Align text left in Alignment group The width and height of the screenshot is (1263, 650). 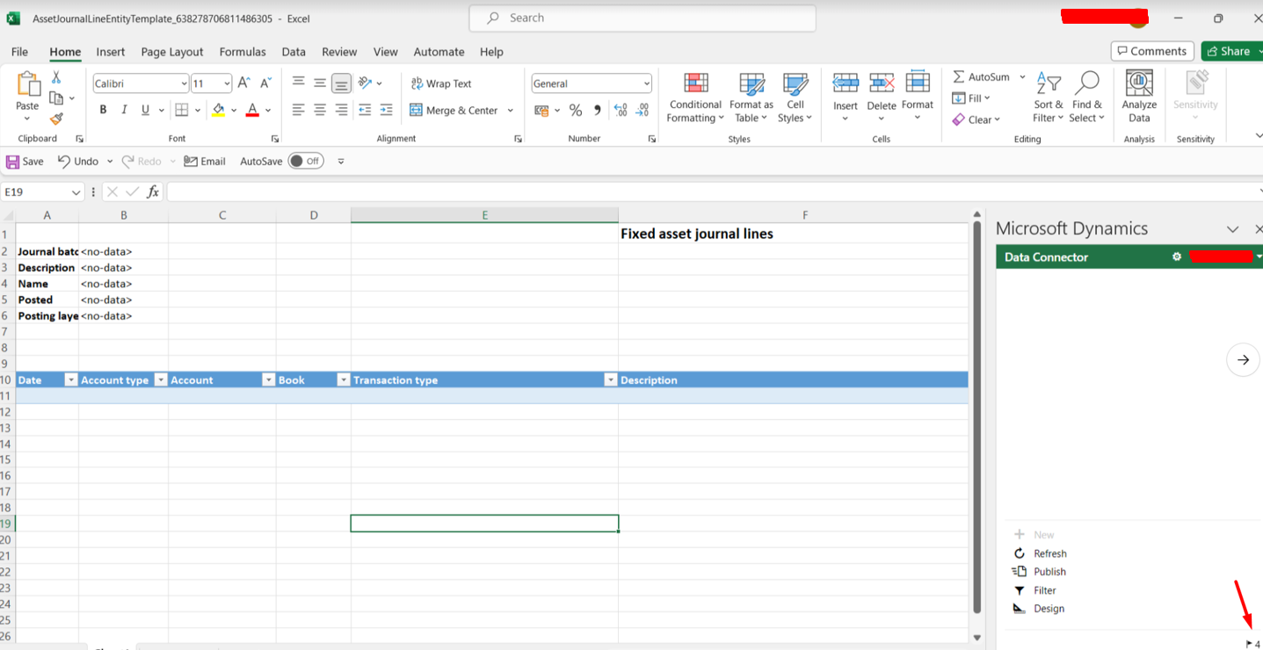coord(299,110)
